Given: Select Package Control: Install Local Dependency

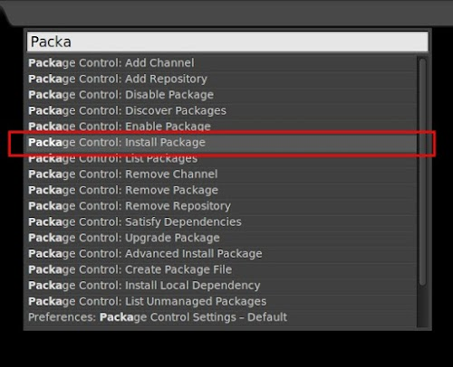Looking at the screenshot, I should coord(221,286).
